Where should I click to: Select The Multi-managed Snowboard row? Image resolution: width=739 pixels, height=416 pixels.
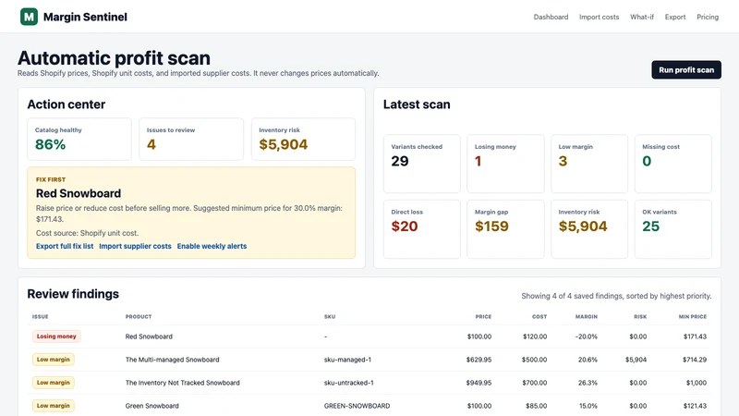coord(369,360)
